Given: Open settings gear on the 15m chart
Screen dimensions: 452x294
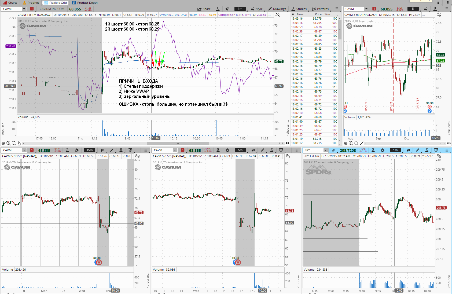Looking at the screenshot, I should click(x=77, y=150).
